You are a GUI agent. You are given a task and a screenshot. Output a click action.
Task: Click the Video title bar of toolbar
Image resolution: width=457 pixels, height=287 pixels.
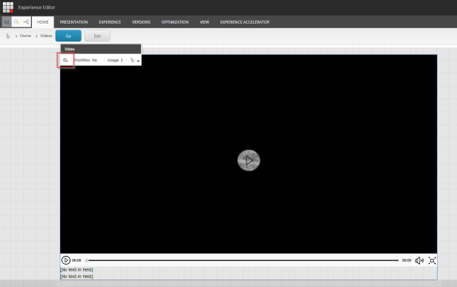(x=101, y=49)
